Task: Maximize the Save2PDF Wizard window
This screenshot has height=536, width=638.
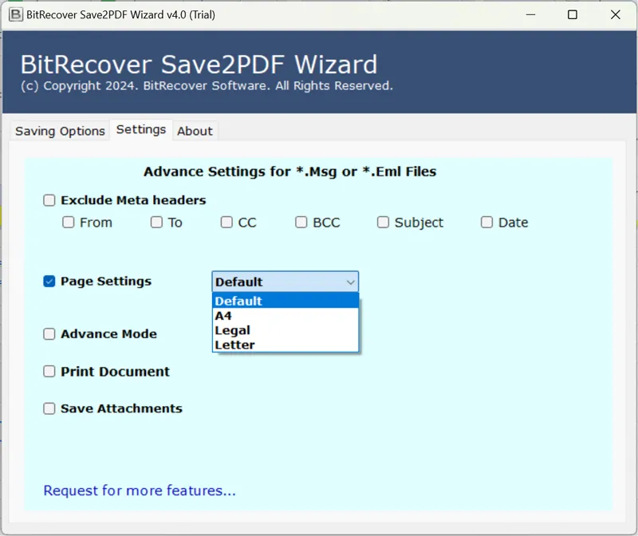Action: click(573, 14)
